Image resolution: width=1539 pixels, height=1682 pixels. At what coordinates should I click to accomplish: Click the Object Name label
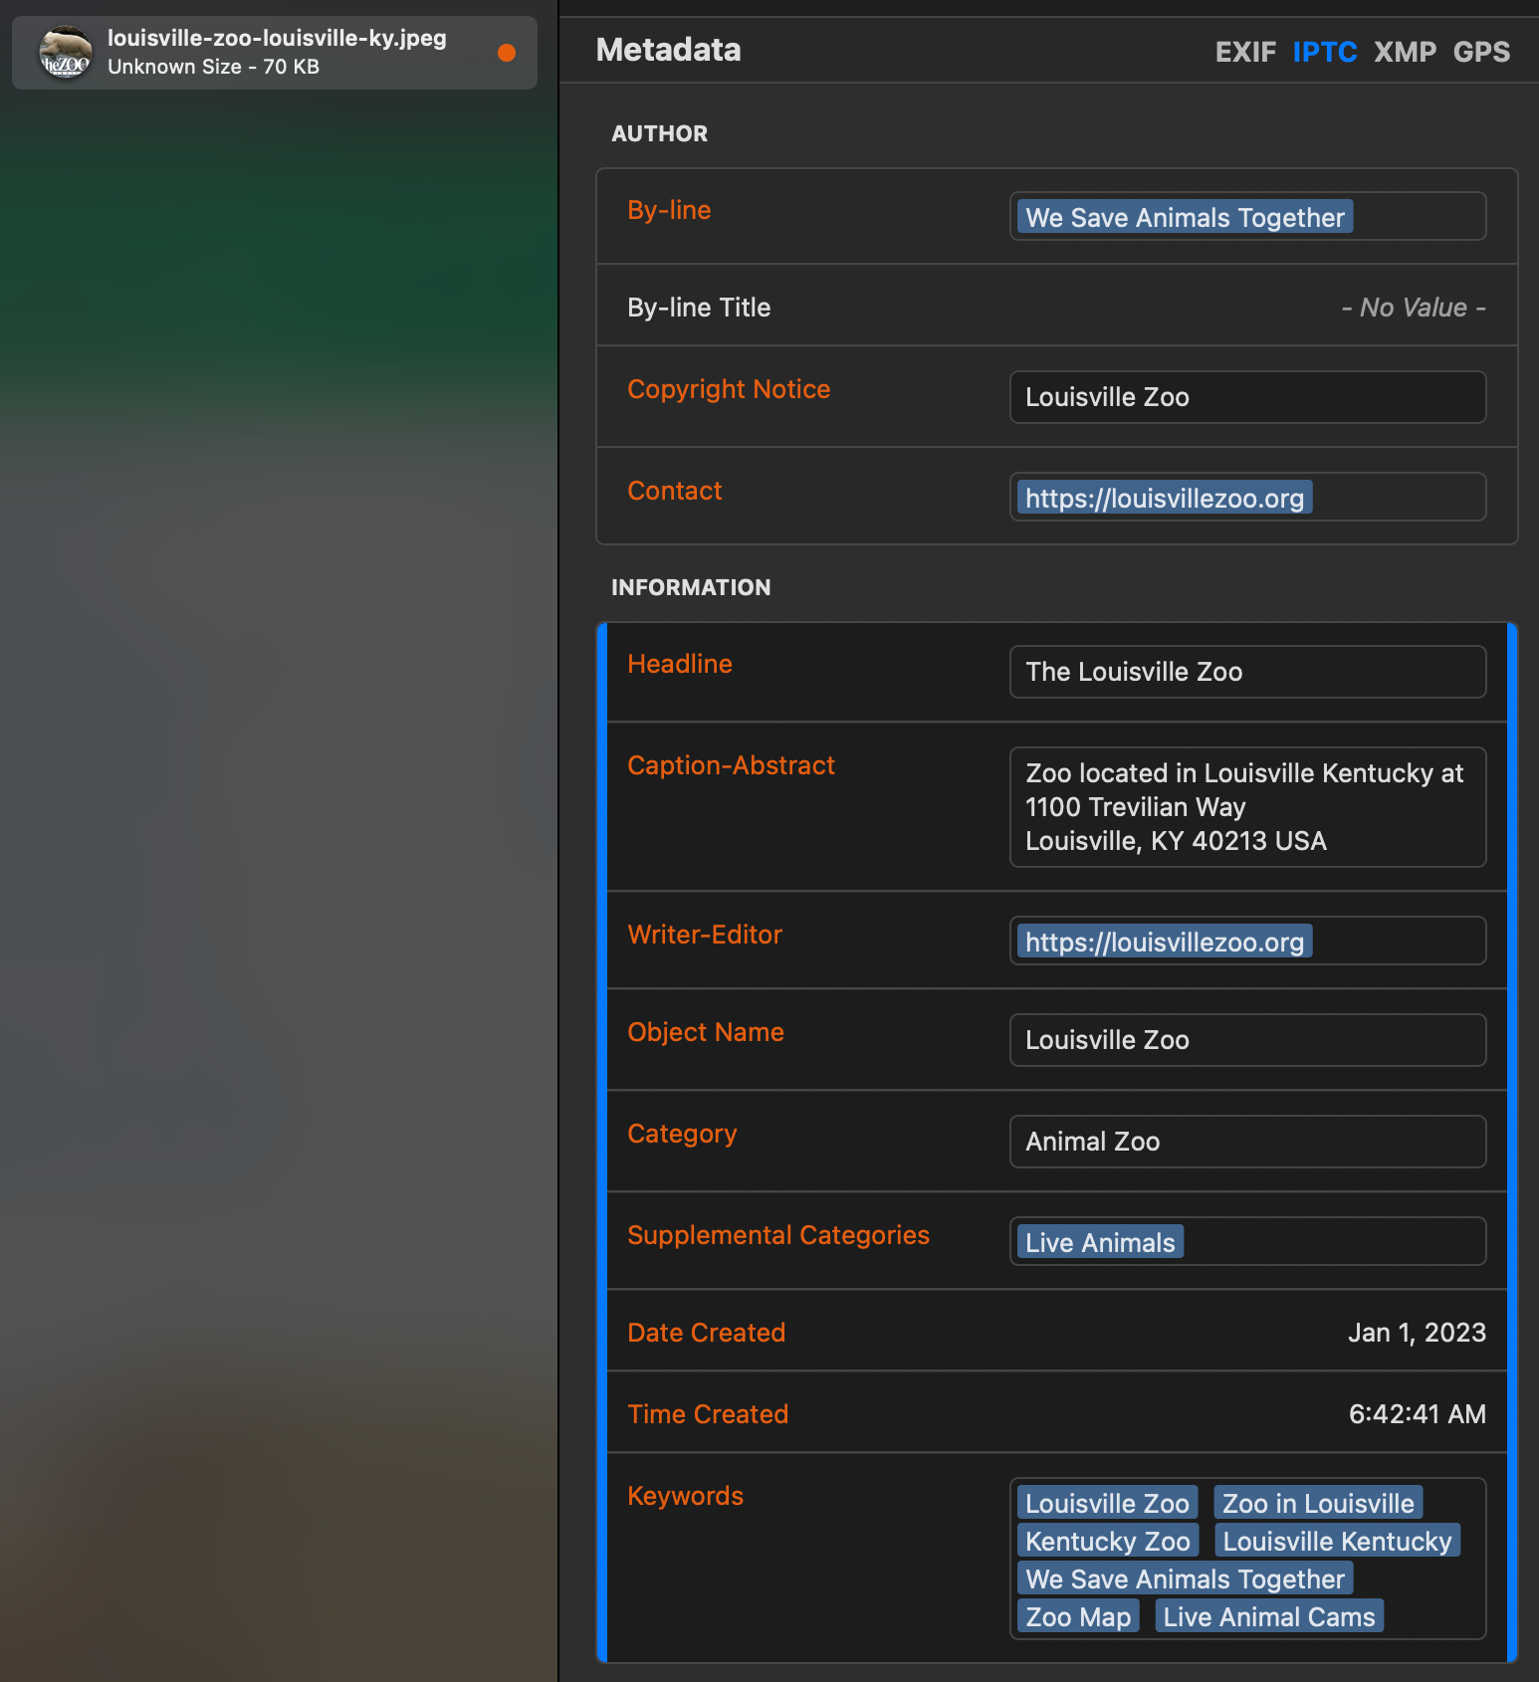pyautogui.click(x=706, y=1032)
